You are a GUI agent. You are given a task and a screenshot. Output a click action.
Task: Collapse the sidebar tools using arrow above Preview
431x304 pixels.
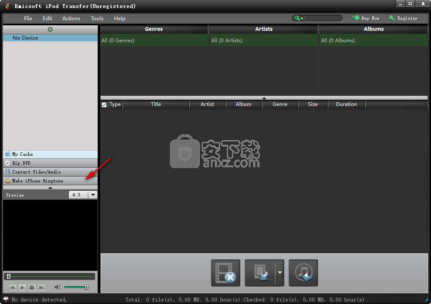pyautogui.click(x=50, y=188)
